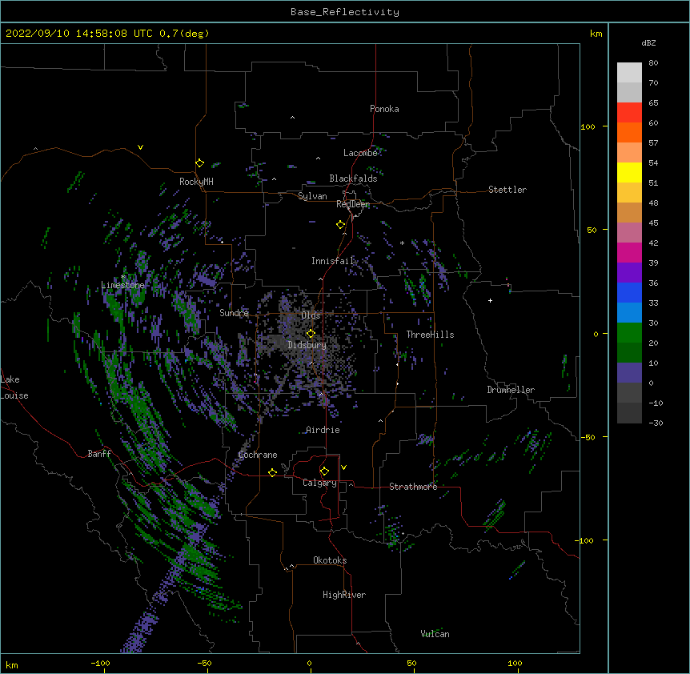This screenshot has width=690, height=674.
Task: Click the Limestone map label
Action: coord(122,285)
